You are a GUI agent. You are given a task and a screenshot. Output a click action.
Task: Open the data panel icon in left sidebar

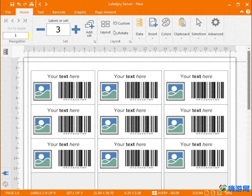click(6, 52)
